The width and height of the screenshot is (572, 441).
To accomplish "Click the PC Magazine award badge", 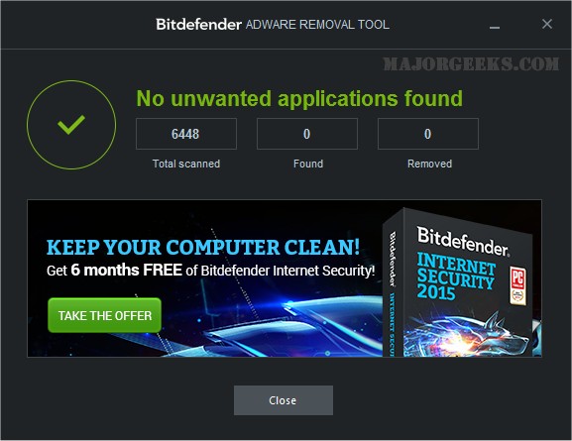I will 518,285.
